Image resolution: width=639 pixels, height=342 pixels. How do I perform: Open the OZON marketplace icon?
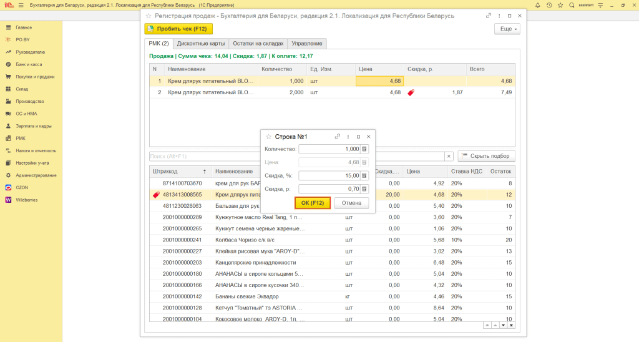point(8,187)
